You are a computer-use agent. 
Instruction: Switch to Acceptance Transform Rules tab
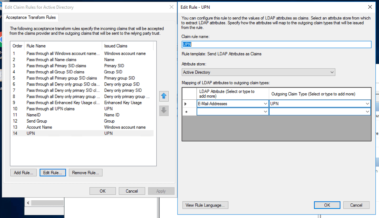pos(31,18)
